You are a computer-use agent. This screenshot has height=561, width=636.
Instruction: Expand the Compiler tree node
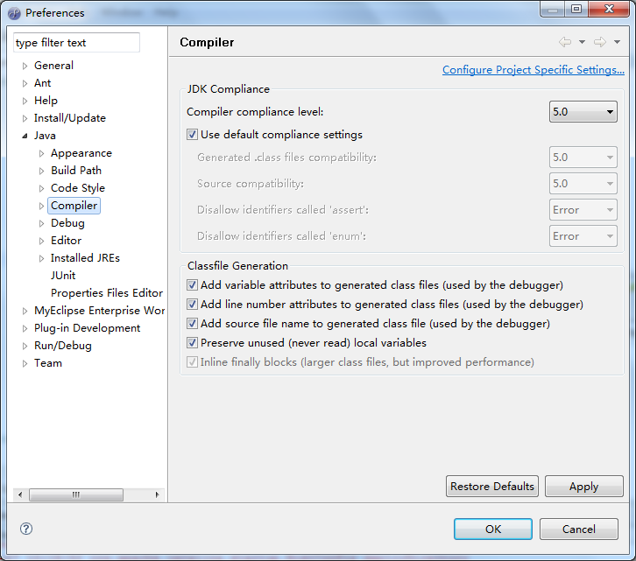(41, 206)
